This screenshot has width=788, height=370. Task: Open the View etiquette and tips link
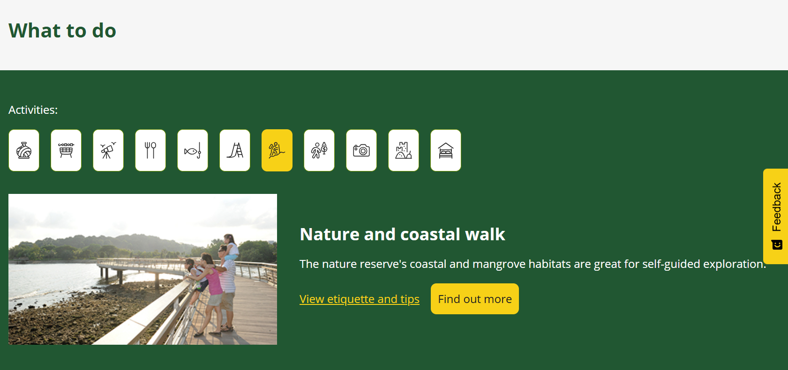360,299
